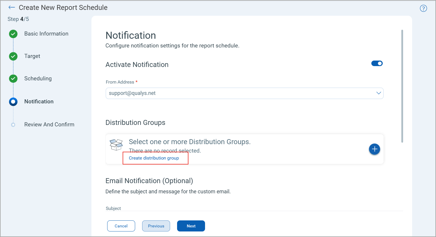Go to Scheduling step

point(38,79)
